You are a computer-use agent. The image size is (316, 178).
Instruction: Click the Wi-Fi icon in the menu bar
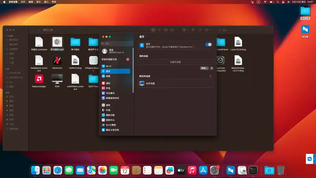[265, 2]
